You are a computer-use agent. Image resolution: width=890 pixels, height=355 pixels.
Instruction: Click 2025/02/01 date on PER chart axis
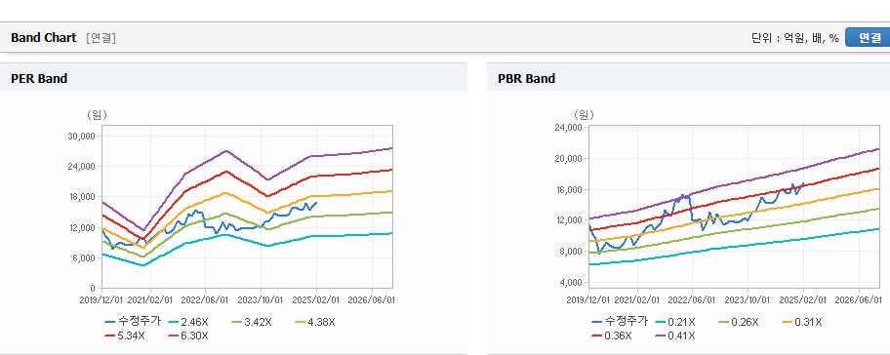click(x=317, y=299)
